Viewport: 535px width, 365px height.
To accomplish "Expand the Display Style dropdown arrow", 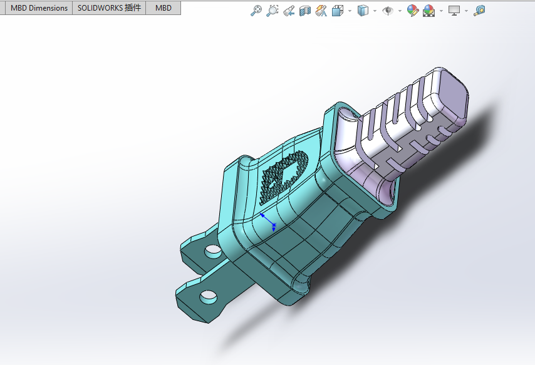I will (x=375, y=11).
